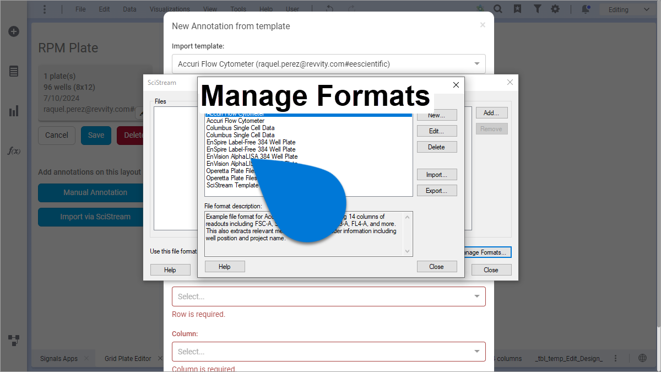The image size is (661, 372).
Task: Click the f(x) function icon in sidebar
Action: click(14, 151)
